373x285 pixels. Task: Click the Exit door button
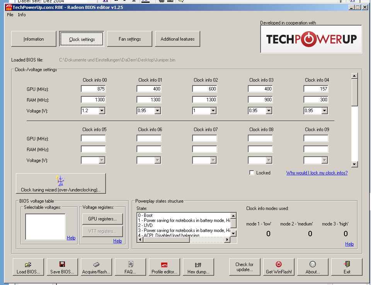(347, 267)
